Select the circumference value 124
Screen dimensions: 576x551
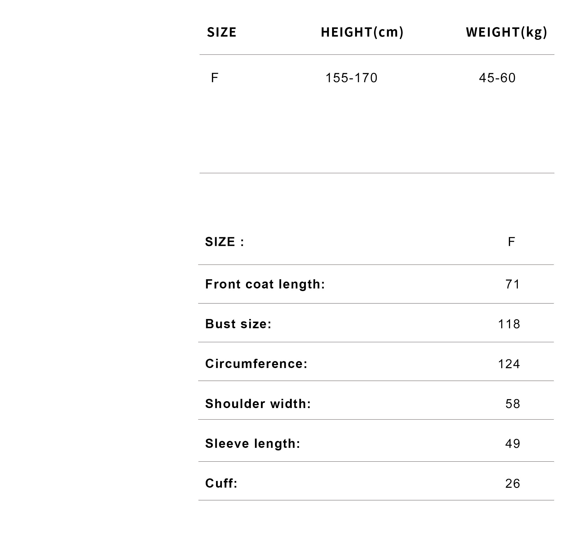[509, 364]
